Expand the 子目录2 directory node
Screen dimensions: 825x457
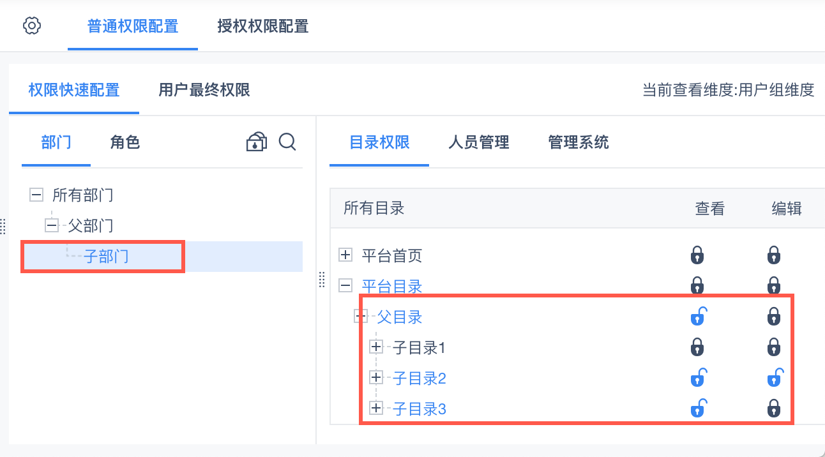(x=376, y=378)
